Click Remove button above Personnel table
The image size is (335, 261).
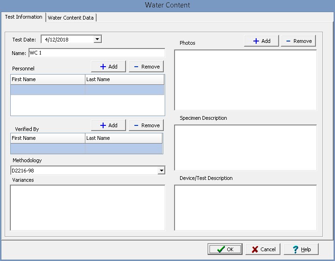coord(146,67)
